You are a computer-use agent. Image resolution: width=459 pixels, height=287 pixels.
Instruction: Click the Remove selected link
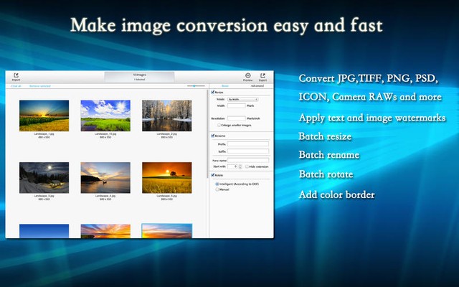(x=39, y=85)
